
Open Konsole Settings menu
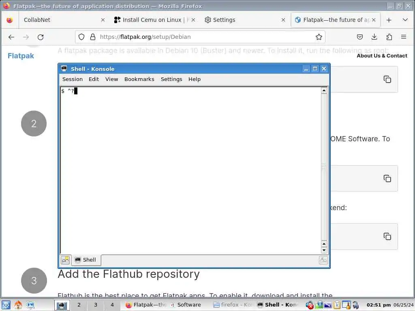(x=171, y=79)
